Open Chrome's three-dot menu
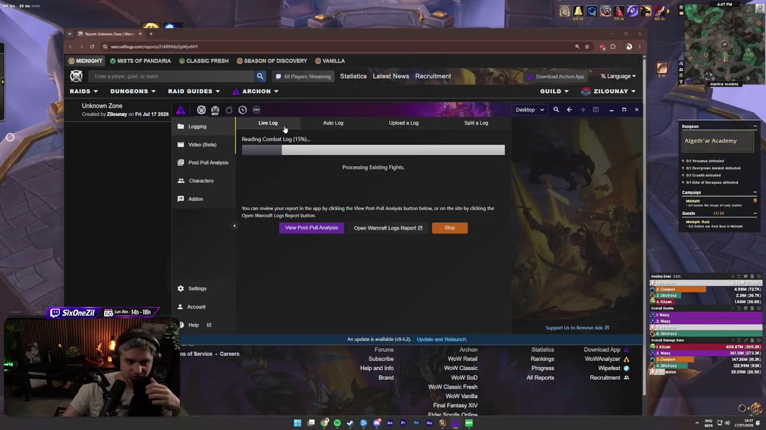 point(639,47)
